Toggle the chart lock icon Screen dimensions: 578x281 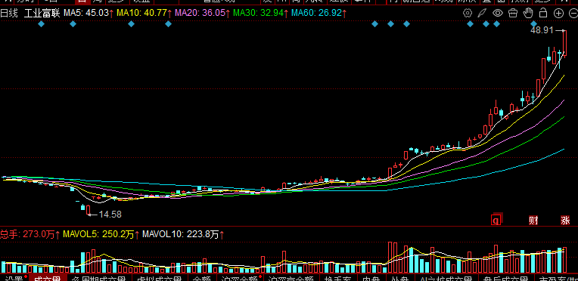pos(543,14)
